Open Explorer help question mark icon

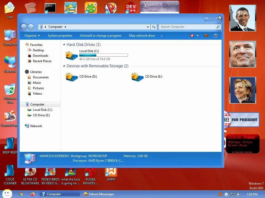click(216, 36)
